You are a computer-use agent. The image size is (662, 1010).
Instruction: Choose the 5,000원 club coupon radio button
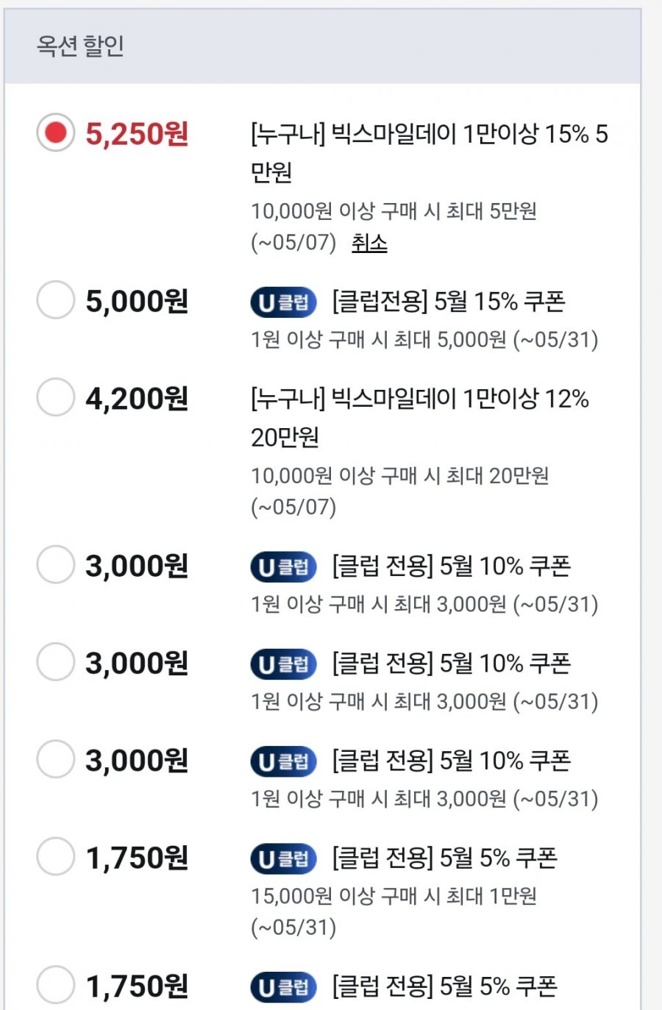(56, 300)
